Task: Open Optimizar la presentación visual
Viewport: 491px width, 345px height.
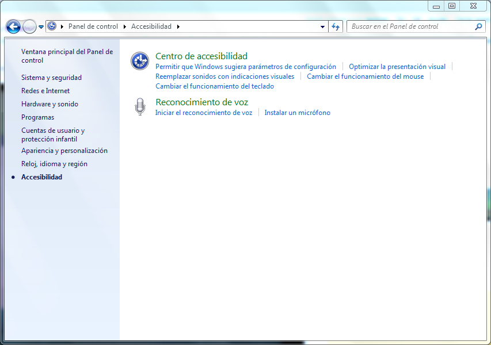Action: point(397,67)
